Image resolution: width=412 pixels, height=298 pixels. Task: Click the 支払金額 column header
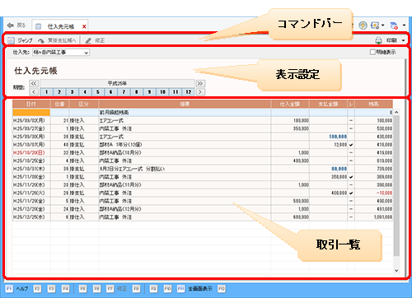tap(328, 104)
